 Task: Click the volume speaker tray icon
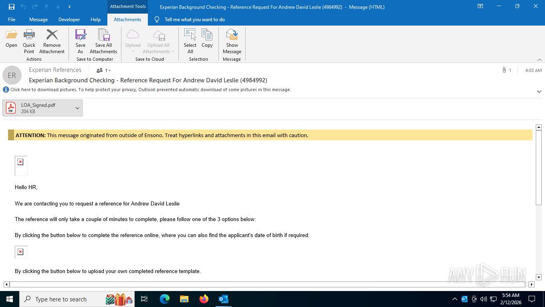tap(483, 299)
